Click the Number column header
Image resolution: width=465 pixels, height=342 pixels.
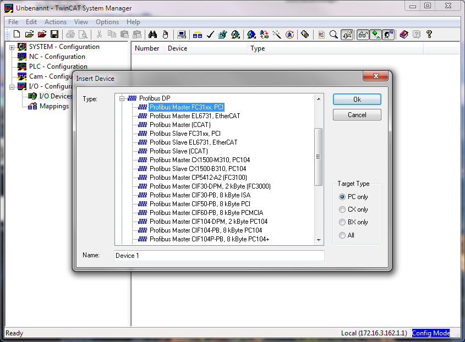(147, 48)
